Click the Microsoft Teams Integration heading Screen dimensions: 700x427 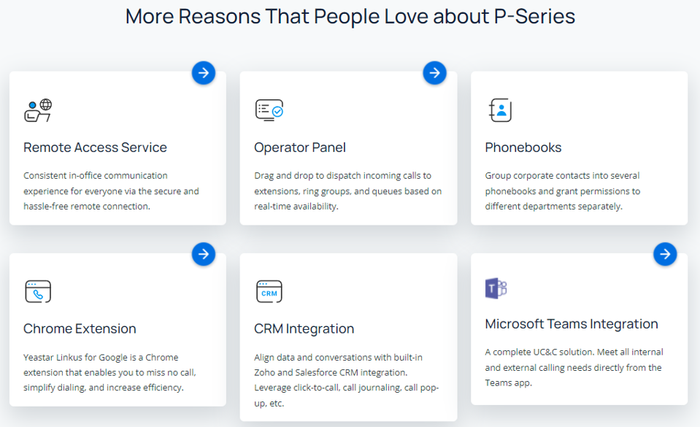(x=572, y=324)
